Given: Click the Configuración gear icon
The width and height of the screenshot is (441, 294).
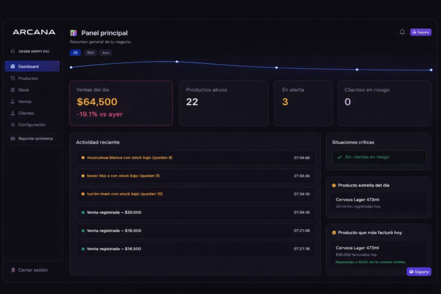Looking at the screenshot, I should pos(13,125).
